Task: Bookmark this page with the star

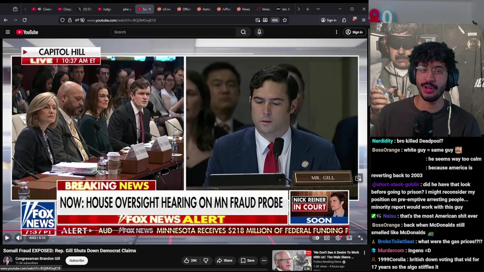Action: (285, 20)
